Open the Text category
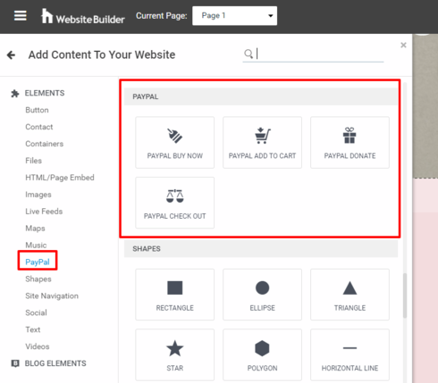Screen dimensions: 438x383 33,329
